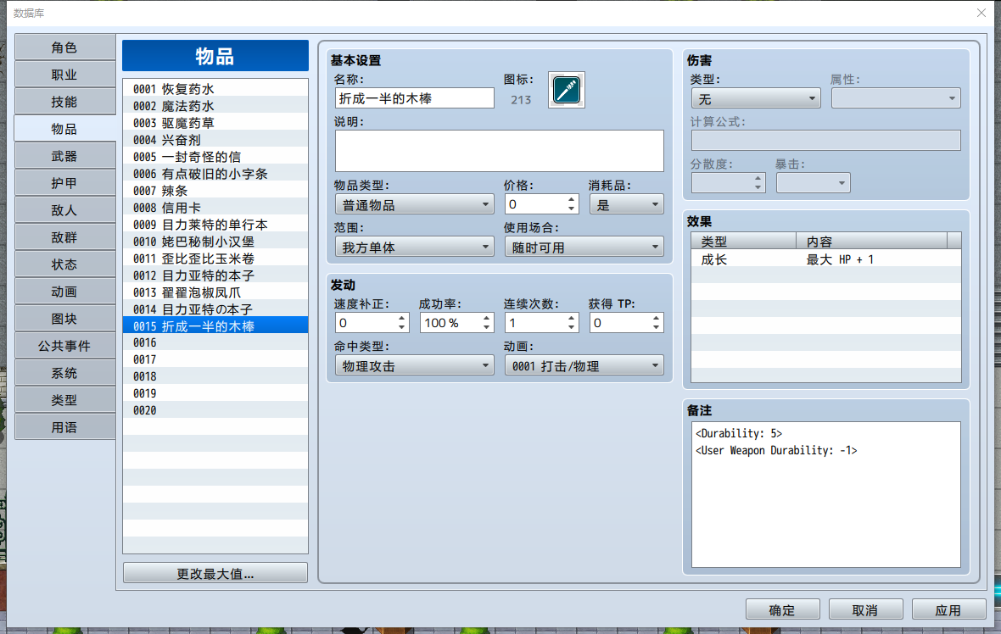Switch to the 技能 tab
1001x634 pixels.
tap(64, 102)
